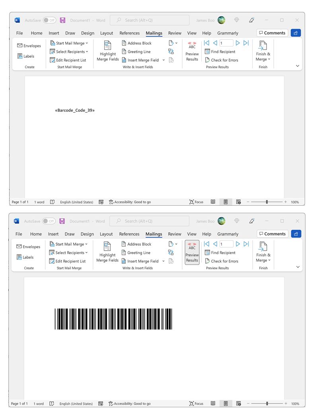Go to last record in bottom window
The height and width of the screenshot is (420, 317).
pos(246,244)
